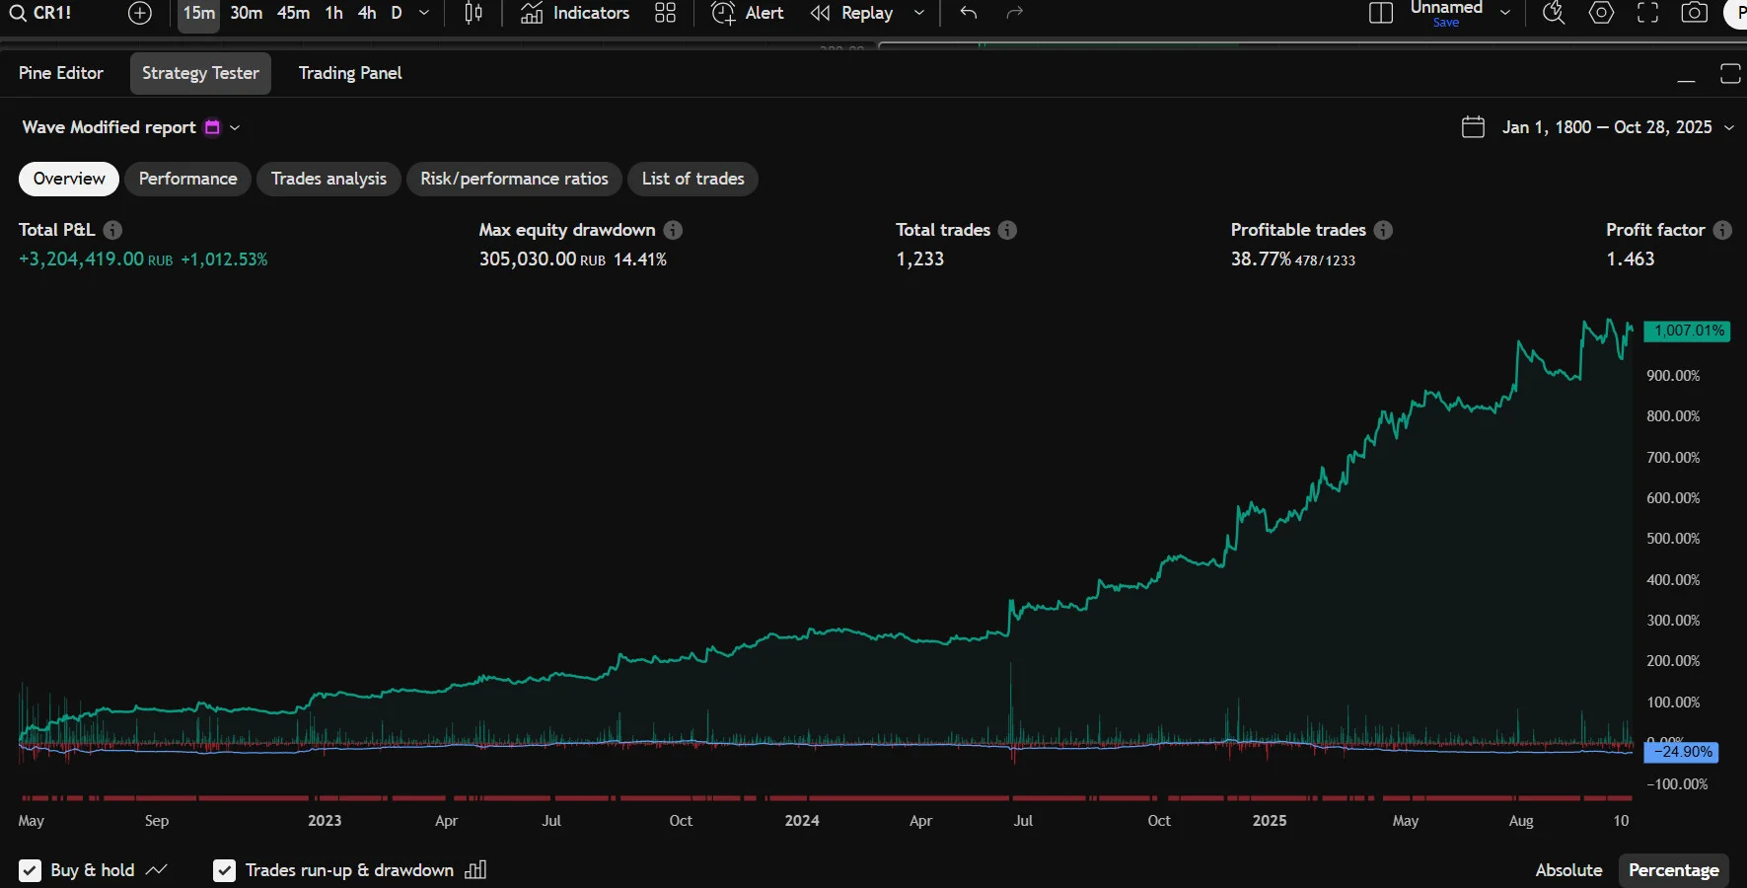Expand the Replay options arrow
1747x888 pixels.
tap(919, 13)
